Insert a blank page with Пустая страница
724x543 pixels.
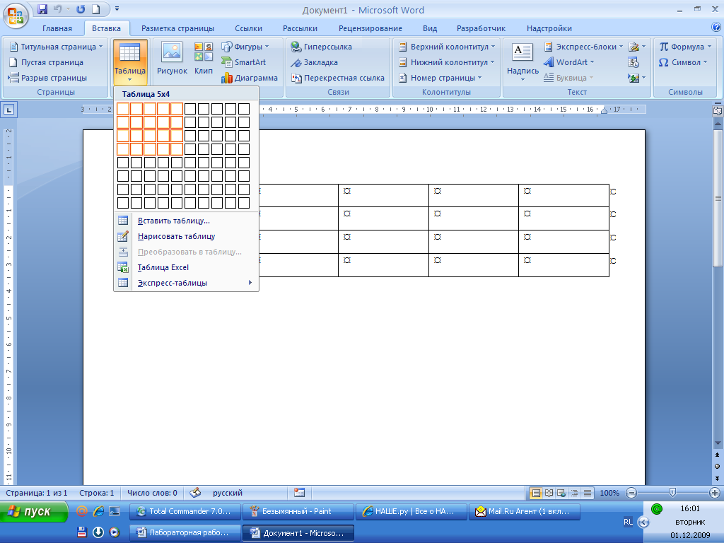pyautogui.click(x=46, y=62)
